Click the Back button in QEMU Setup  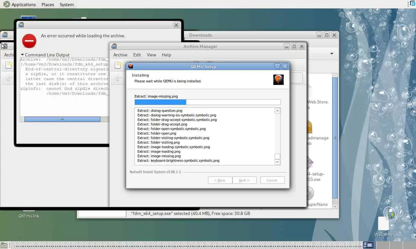[220, 180]
